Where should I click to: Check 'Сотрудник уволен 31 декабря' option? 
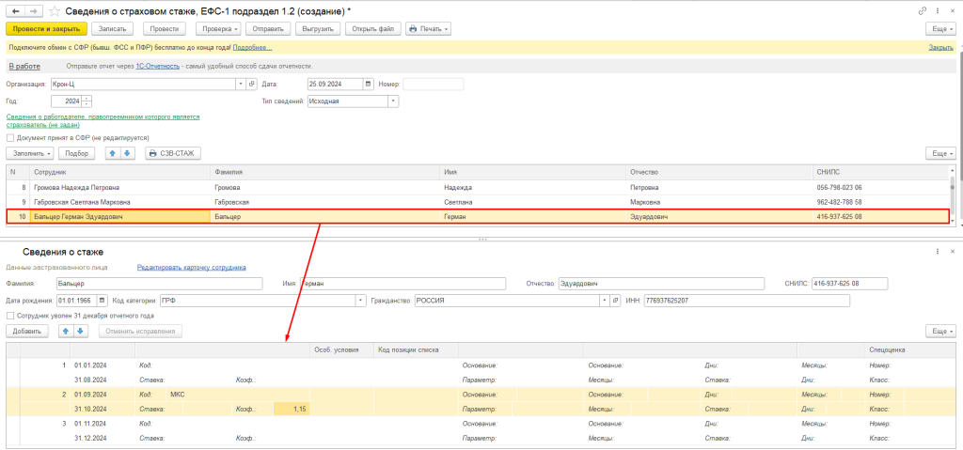point(10,316)
